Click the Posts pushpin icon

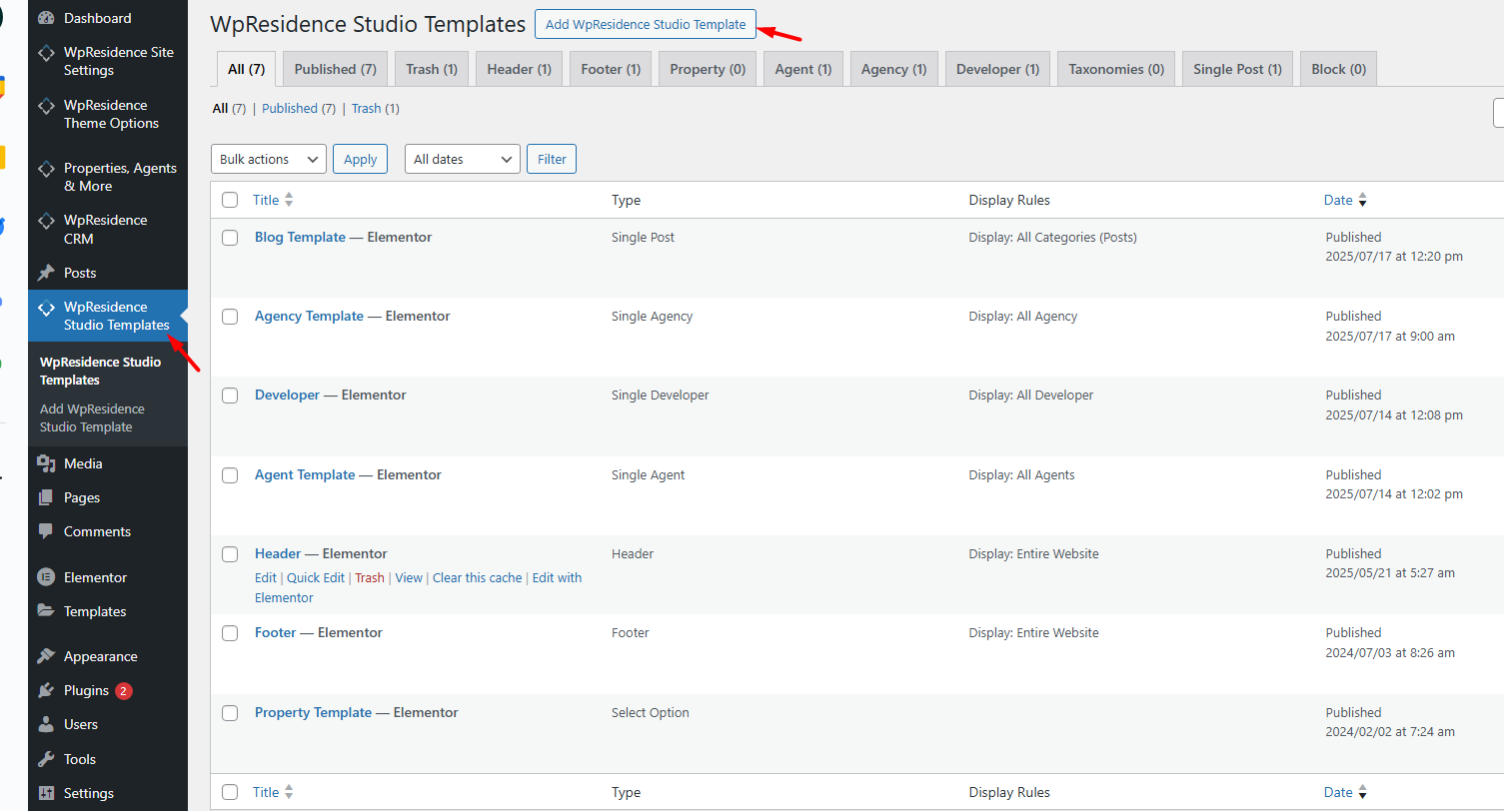coord(46,273)
